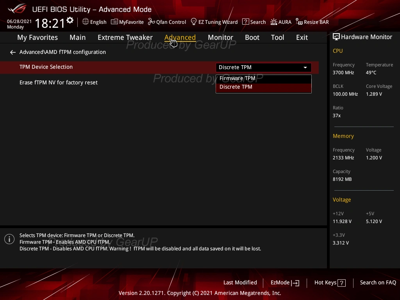The height and width of the screenshot is (300, 400).
Task: Click the 18:21 clock display
Action: (x=50, y=23)
